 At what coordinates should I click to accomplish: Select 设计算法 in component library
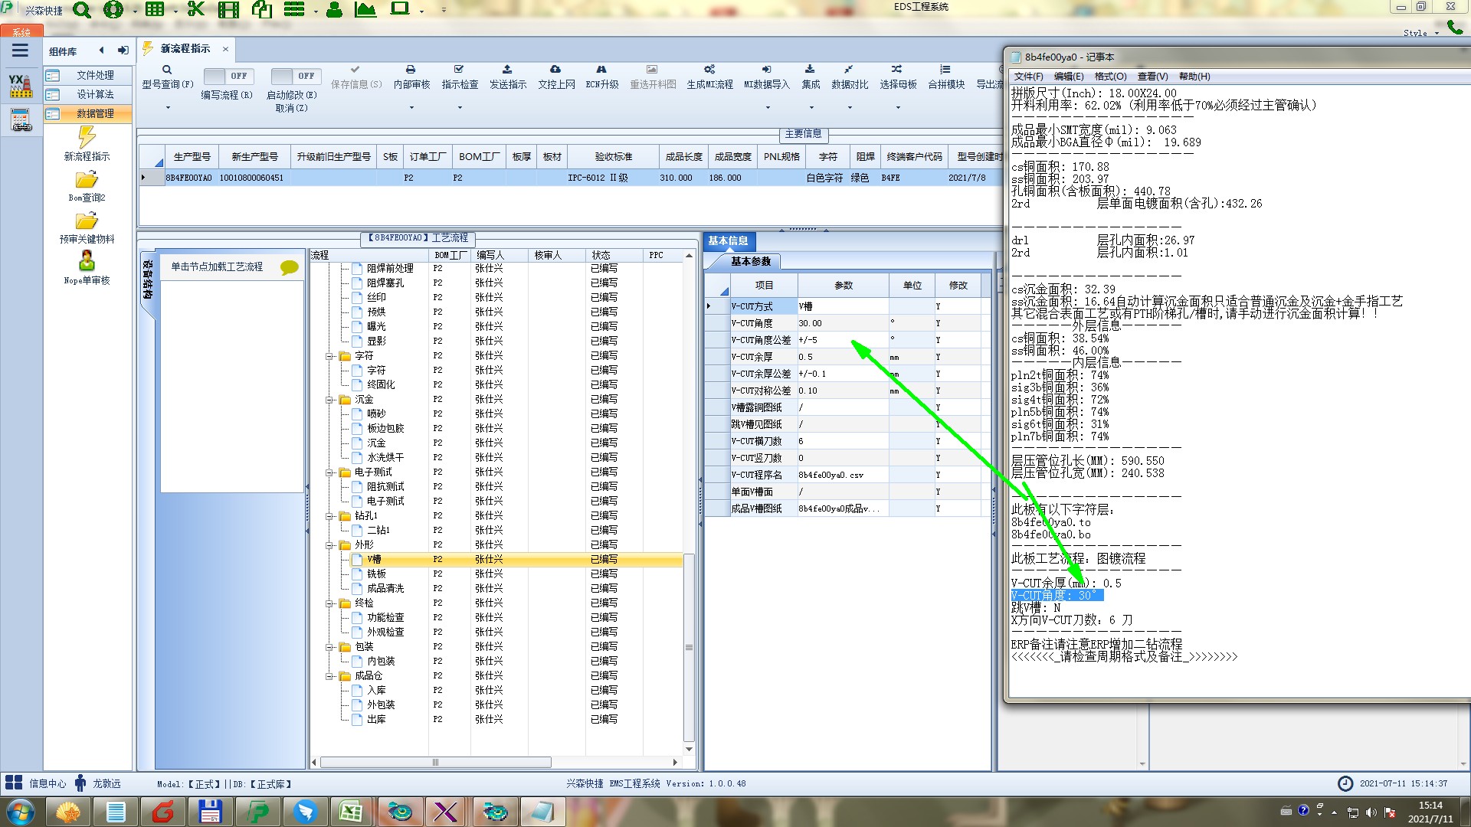point(88,94)
